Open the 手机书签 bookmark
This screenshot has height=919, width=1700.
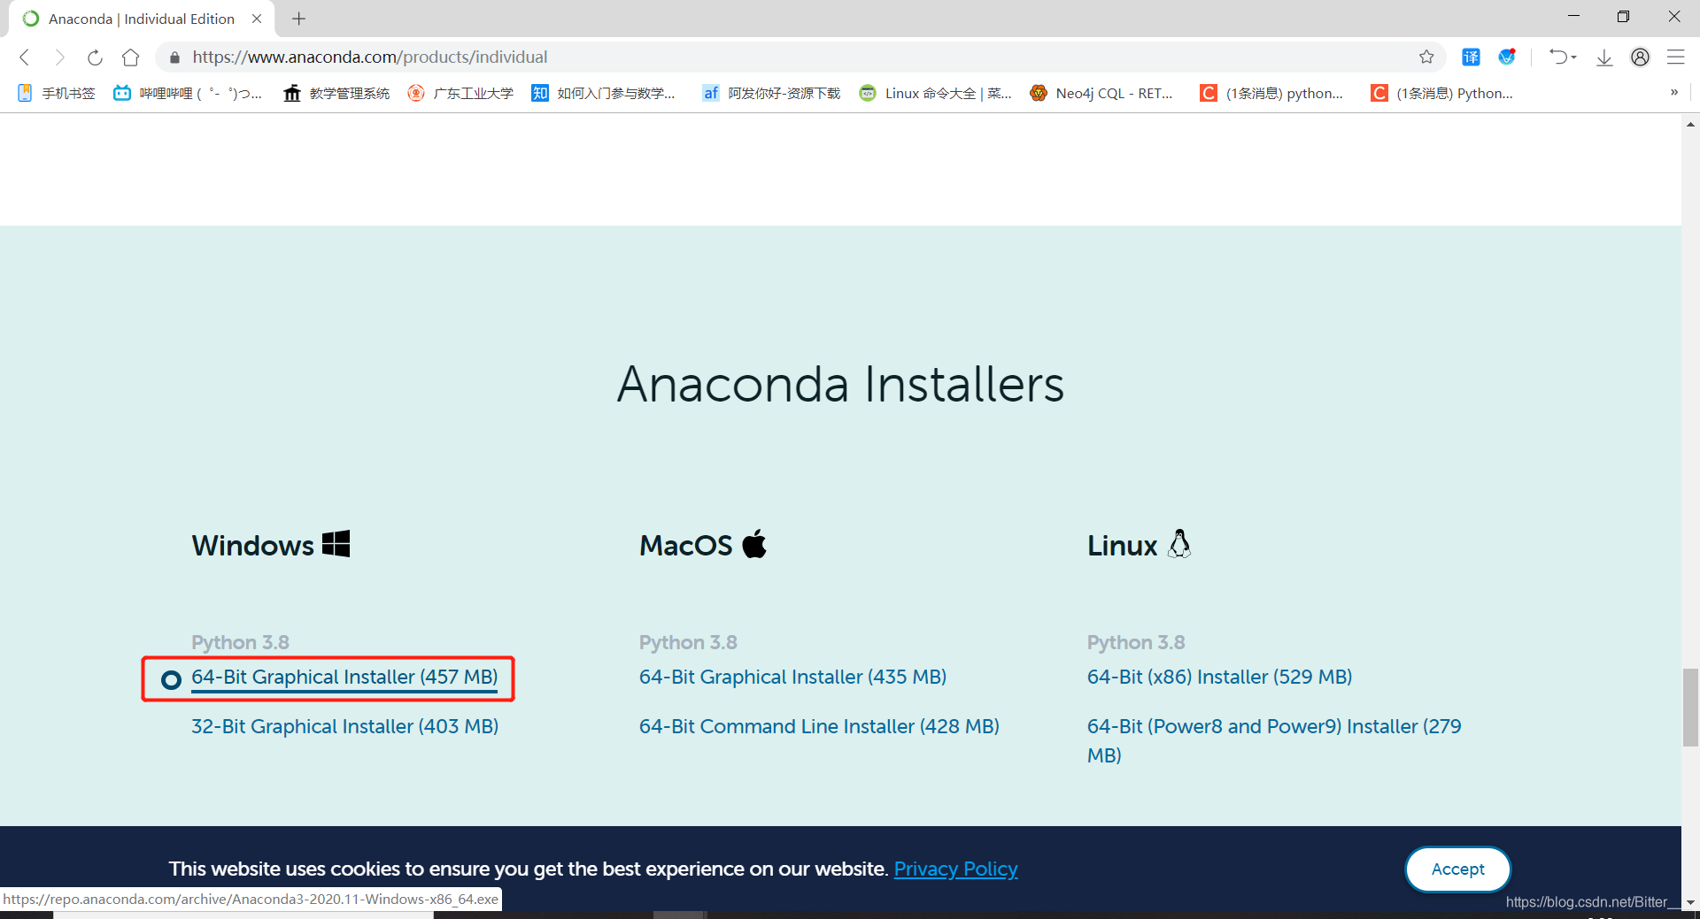57,93
